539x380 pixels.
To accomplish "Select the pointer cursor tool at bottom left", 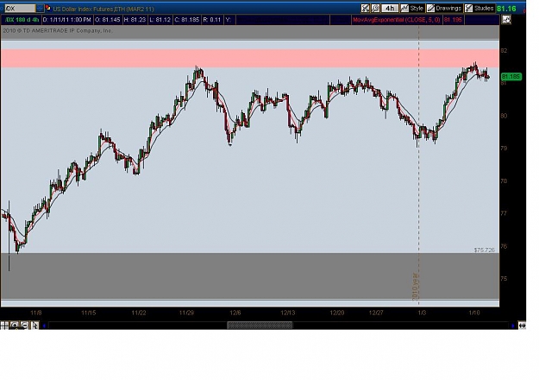I will click(x=35, y=326).
